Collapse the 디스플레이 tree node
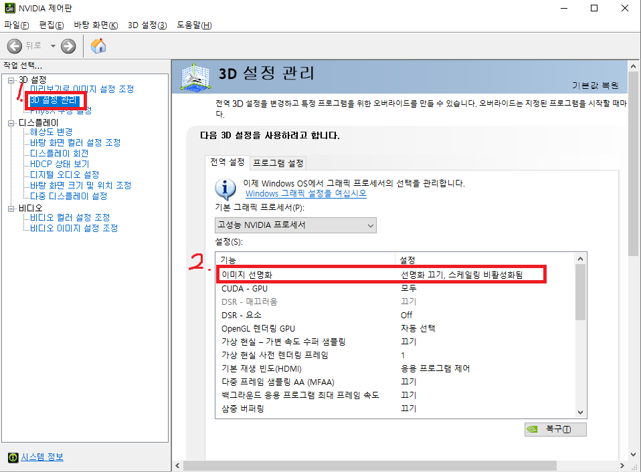 point(11,123)
